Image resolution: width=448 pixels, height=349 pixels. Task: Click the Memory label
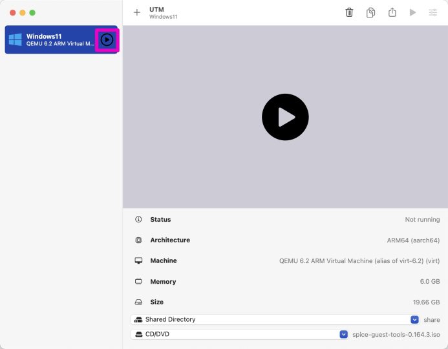point(163,282)
